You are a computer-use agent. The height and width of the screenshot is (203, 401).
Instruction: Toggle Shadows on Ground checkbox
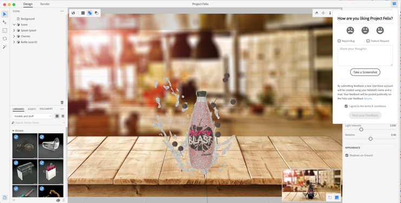tap(347, 155)
